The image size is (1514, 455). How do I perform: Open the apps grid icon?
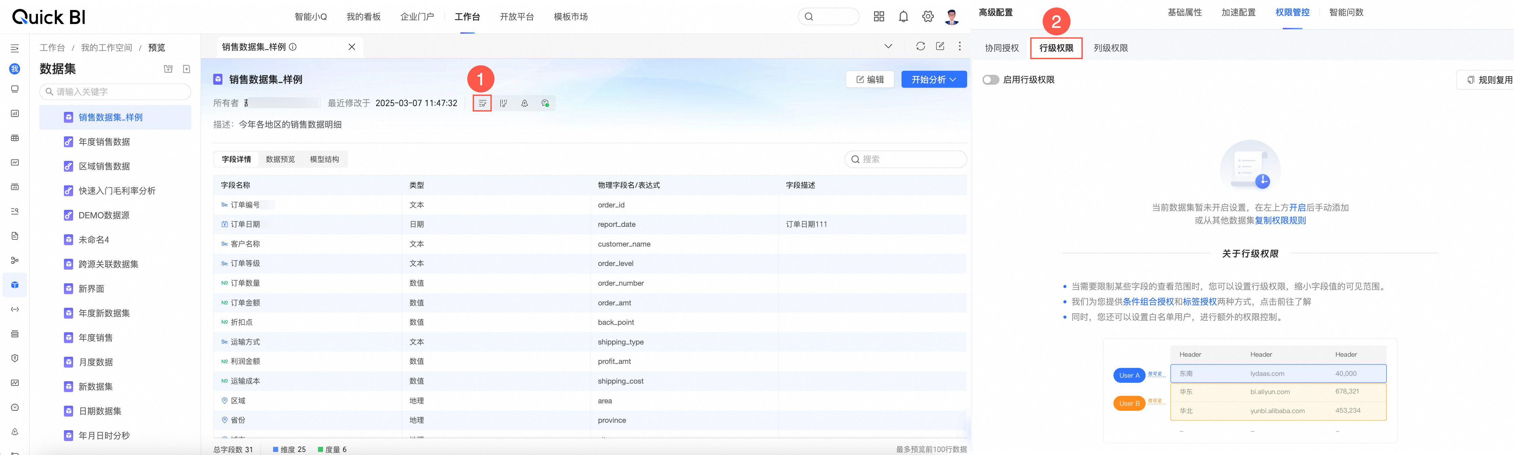[x=879, y=17]
